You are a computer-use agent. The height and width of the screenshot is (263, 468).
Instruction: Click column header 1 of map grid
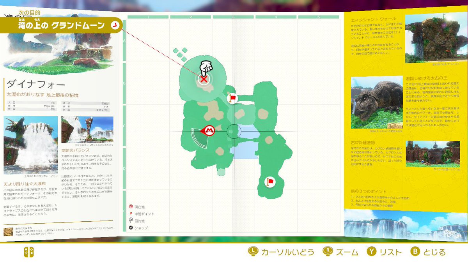[x=148, y=17]
